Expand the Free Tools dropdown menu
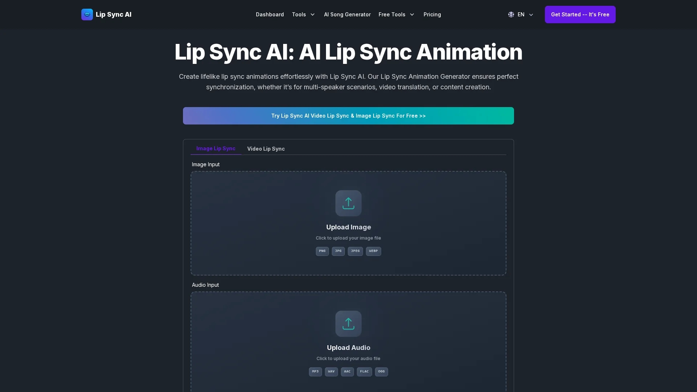697x392 pixels. coord(396,15)
